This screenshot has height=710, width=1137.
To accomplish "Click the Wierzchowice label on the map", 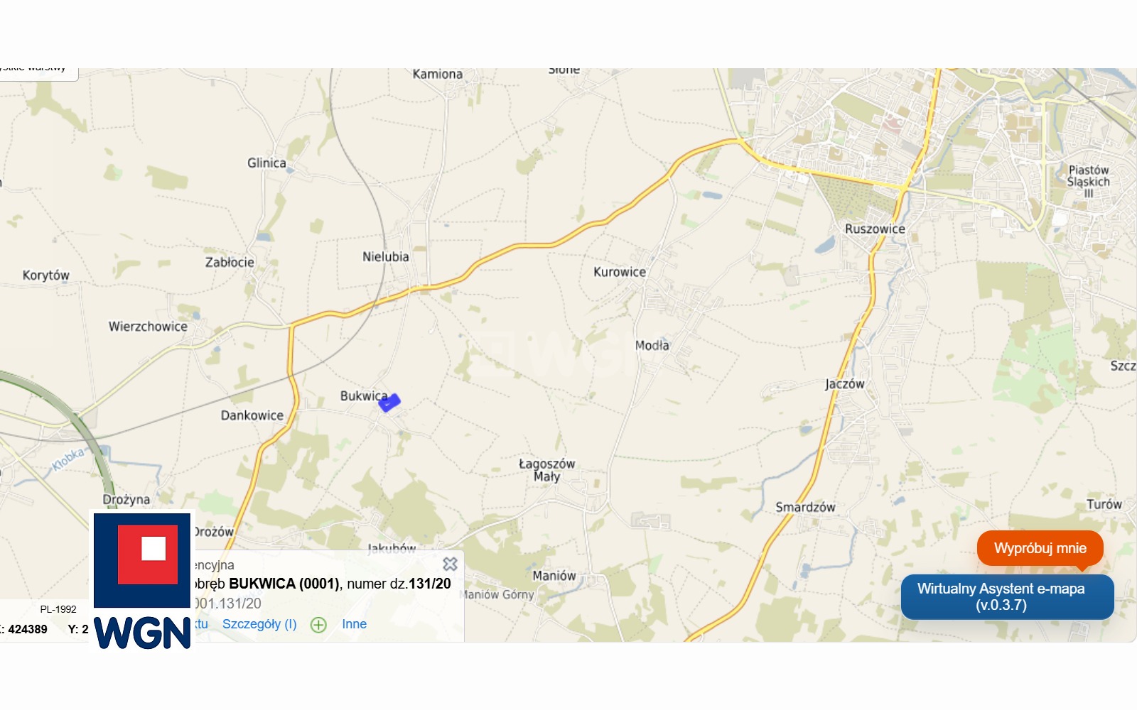I will click(x=148, y=327).
